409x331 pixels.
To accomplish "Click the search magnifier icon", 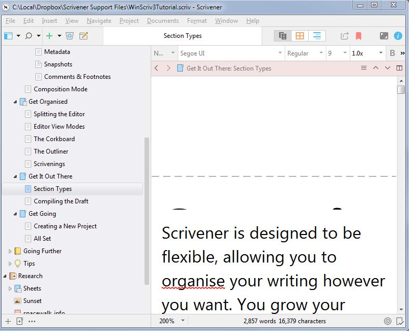I will click(29, 36).
